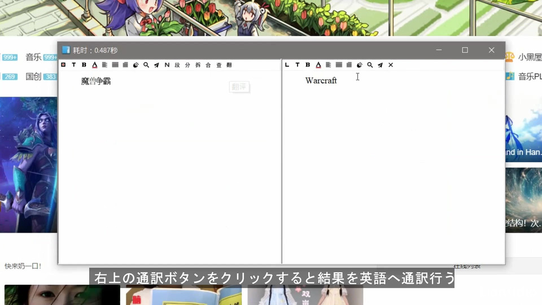Click the app icon in the title bar

click(x=66, y=50)
